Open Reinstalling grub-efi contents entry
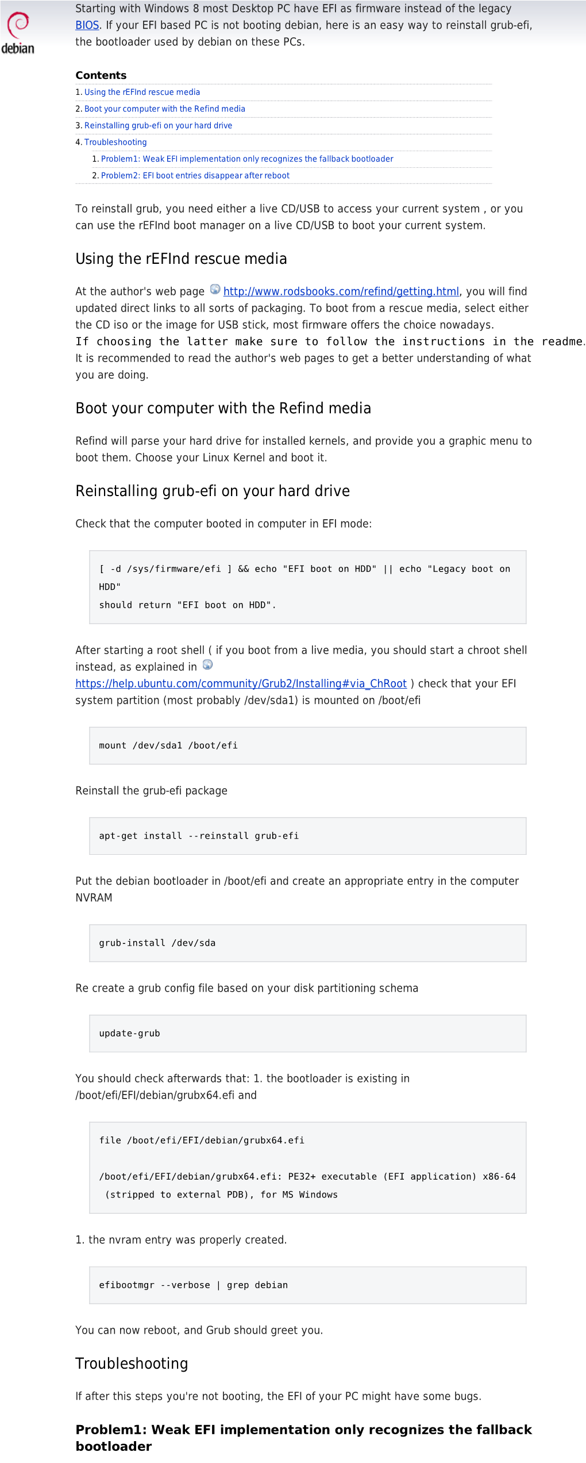586x1463 pixels. (158, 125)
